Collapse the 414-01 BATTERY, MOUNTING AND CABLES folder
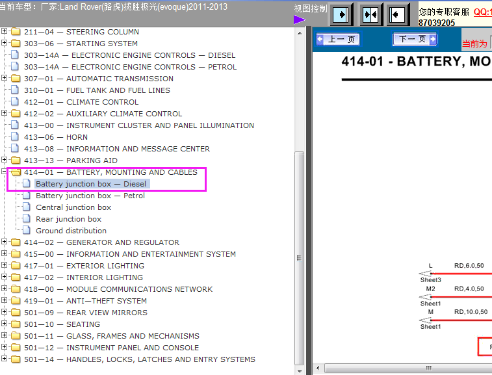Viewport: 492px width, 375px height. [x=4, y=172]
